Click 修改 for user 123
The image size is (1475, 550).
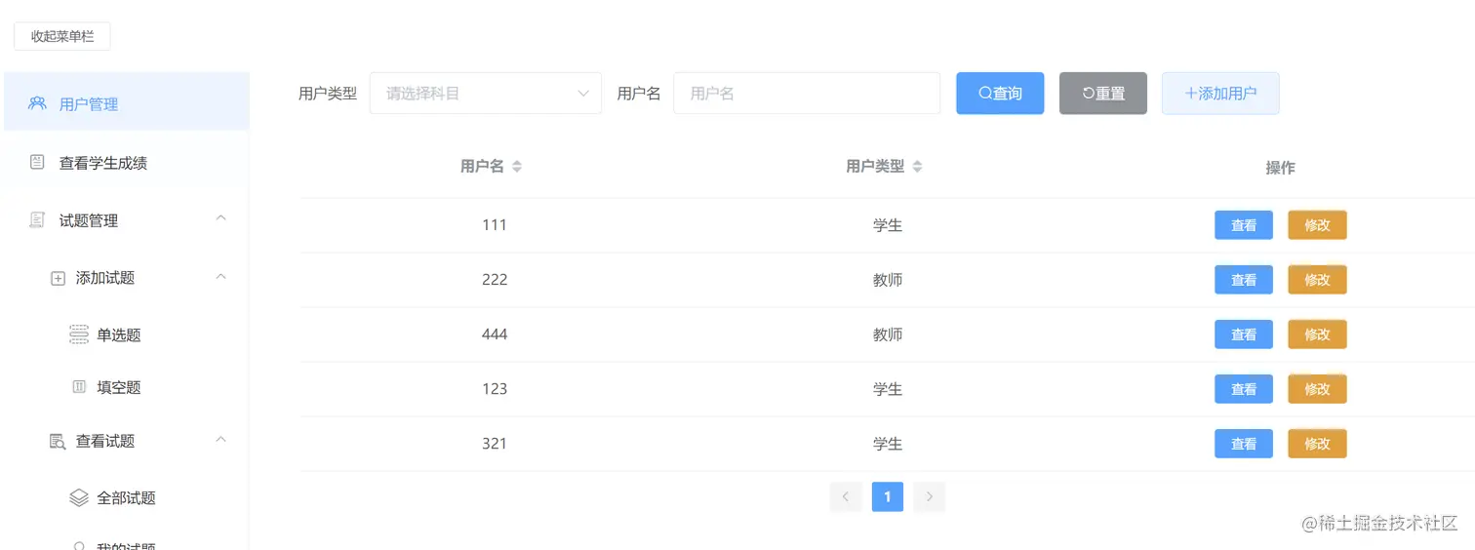pos(1318,389)
